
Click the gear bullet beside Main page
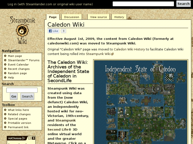(5, 56)
